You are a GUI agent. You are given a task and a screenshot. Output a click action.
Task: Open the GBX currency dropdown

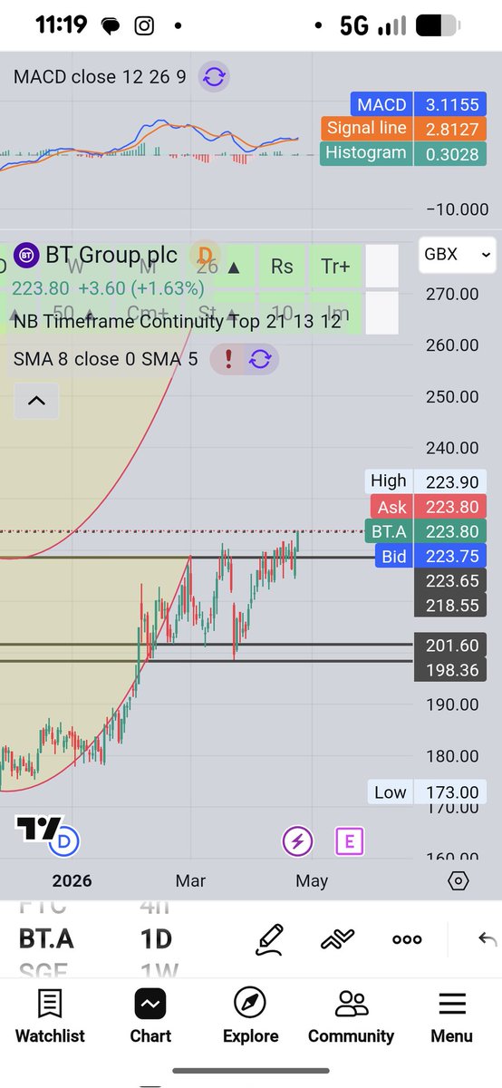458,255
